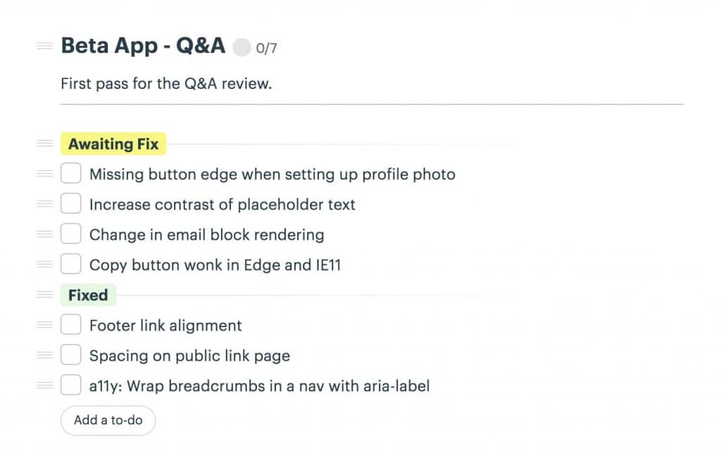Click drag handle beside Awaiting Fix header
The height and width of the screenshot is (449, 721).
coord(45,144)
